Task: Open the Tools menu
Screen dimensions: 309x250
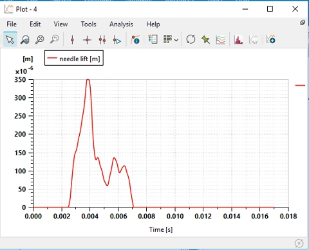Action: [x=88, y=24]
